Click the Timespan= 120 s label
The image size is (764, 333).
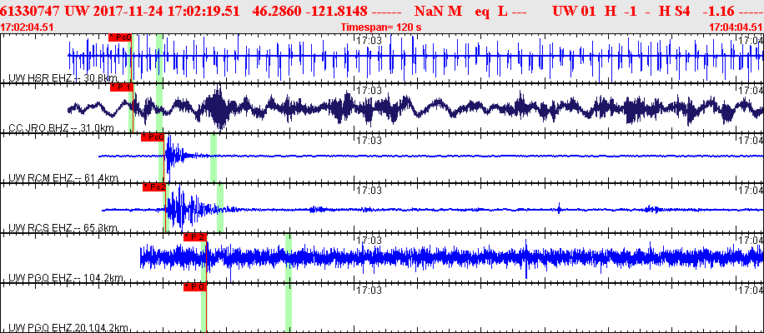(381, 27)
